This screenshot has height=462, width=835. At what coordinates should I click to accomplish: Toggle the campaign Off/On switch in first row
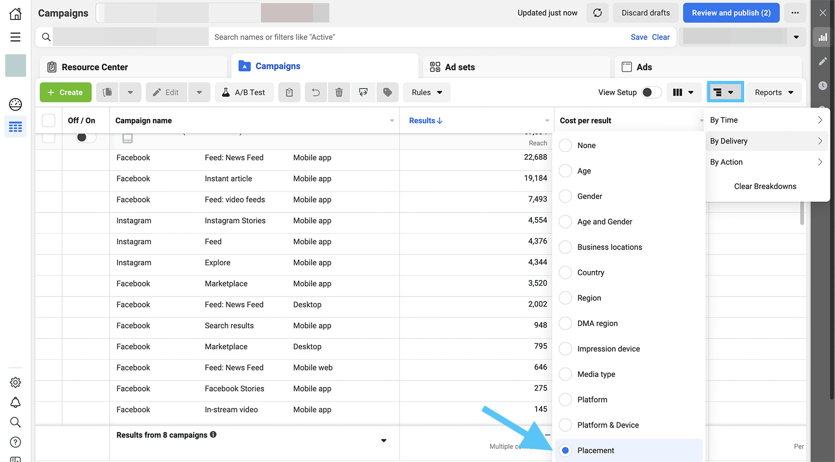pyautogui.click(x=86, y=137)
